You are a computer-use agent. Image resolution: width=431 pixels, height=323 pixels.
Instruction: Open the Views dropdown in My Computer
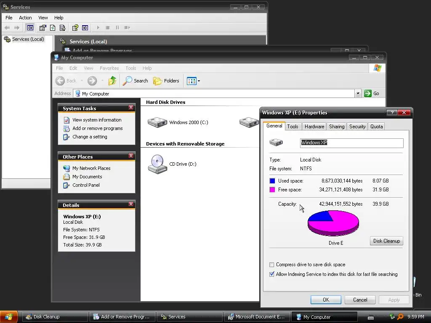193,81
